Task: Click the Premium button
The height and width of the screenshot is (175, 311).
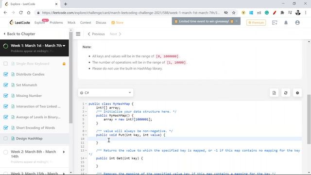Action: tap(256, 23)
